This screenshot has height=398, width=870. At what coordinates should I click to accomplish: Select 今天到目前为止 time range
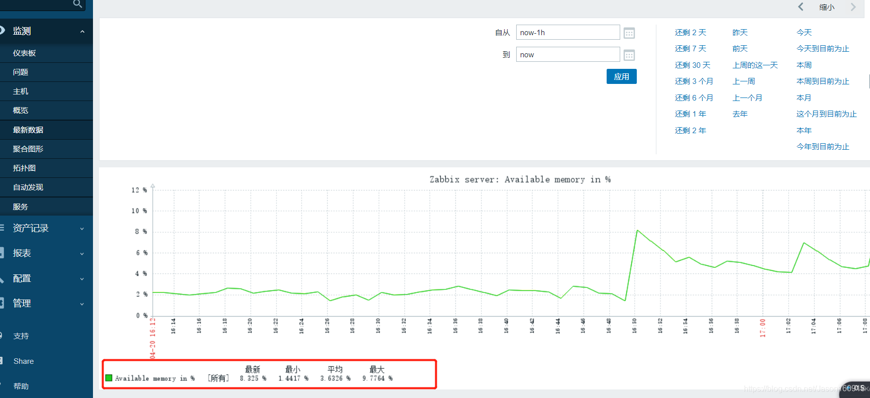(x=823, y=49)
